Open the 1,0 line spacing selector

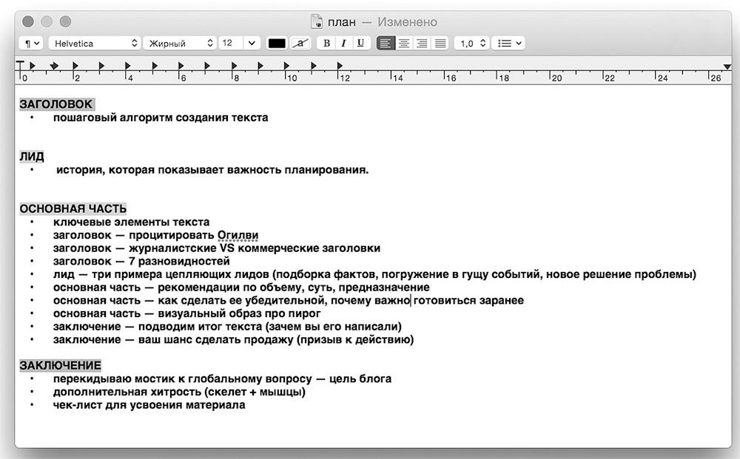[472, 44]
